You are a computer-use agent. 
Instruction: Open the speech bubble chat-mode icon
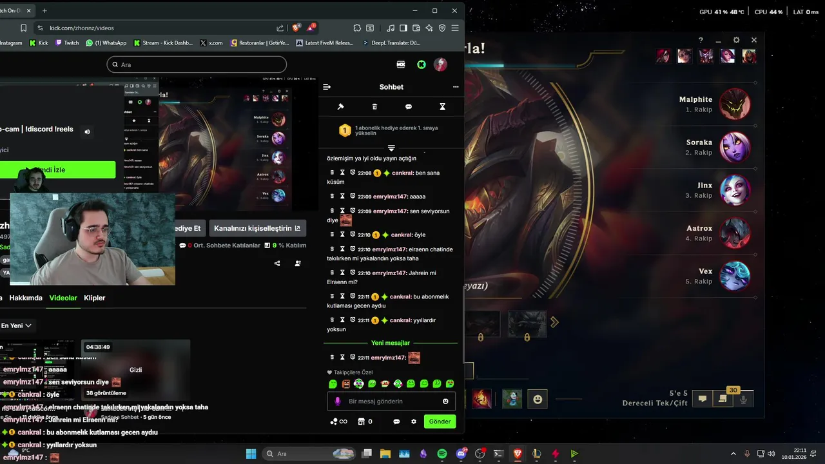(x=409, y=106)
